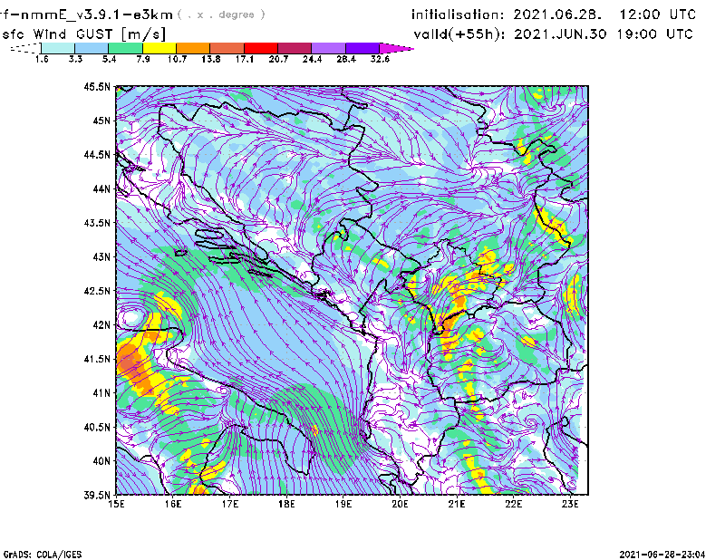Click the yellow legend swatch
This screenshot has height=560, width=725.
(159, 48)
